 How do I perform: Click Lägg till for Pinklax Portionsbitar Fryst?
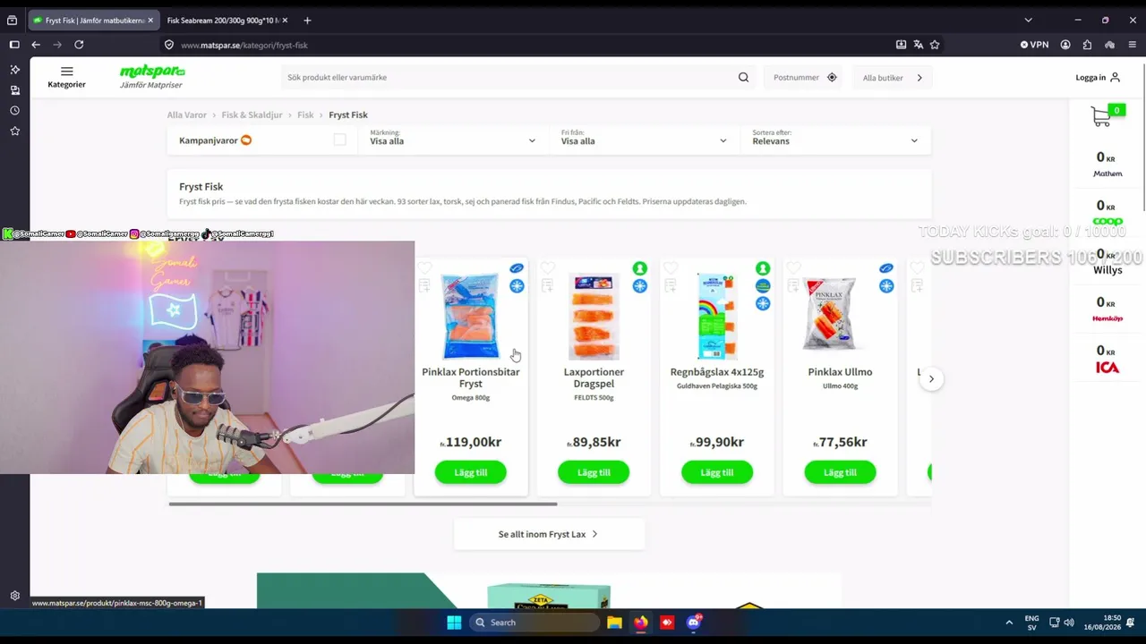coord(471,472)
